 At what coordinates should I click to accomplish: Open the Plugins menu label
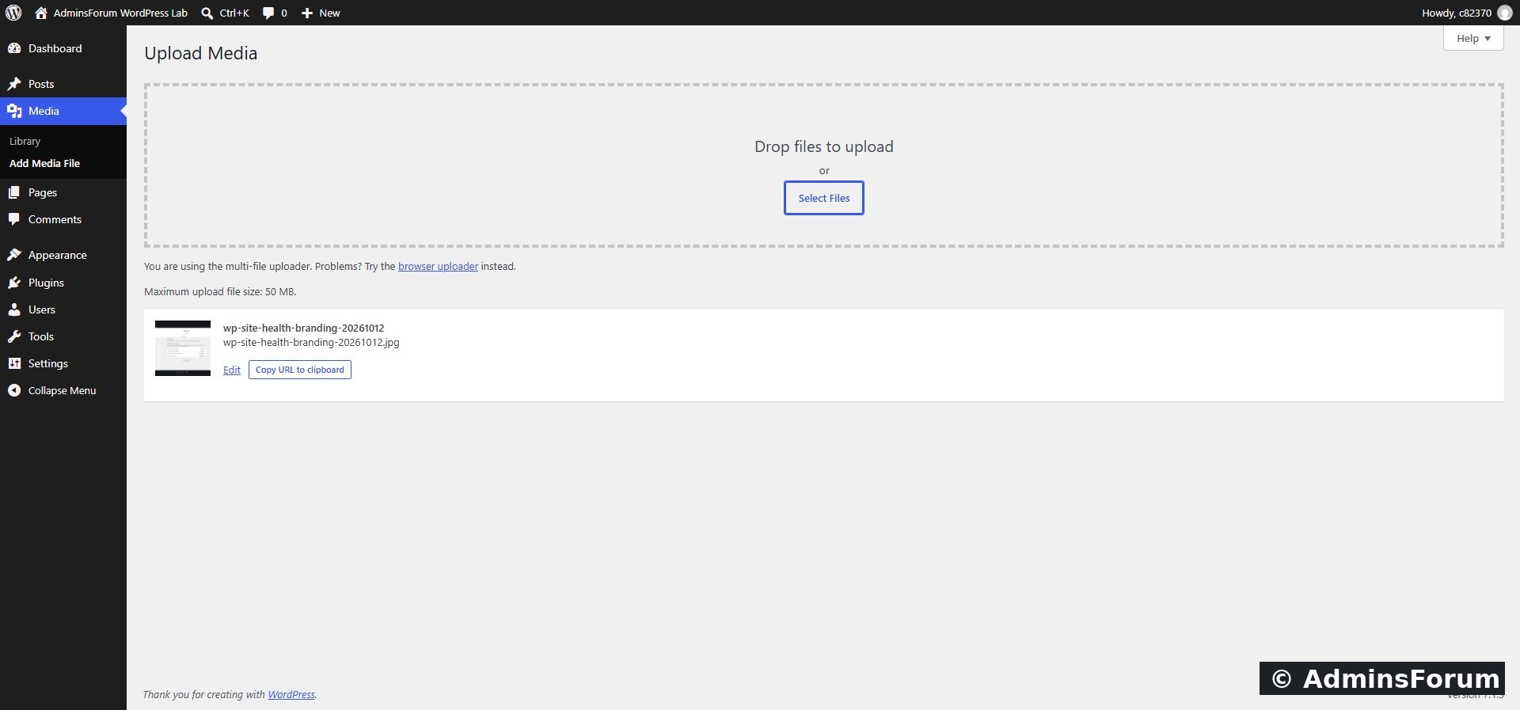46,283
